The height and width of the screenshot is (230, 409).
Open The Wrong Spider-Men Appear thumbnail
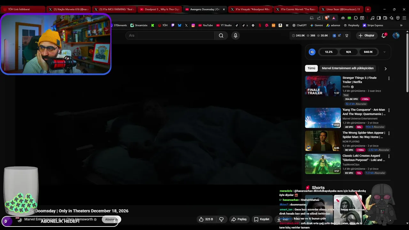(x=323, y=141)
